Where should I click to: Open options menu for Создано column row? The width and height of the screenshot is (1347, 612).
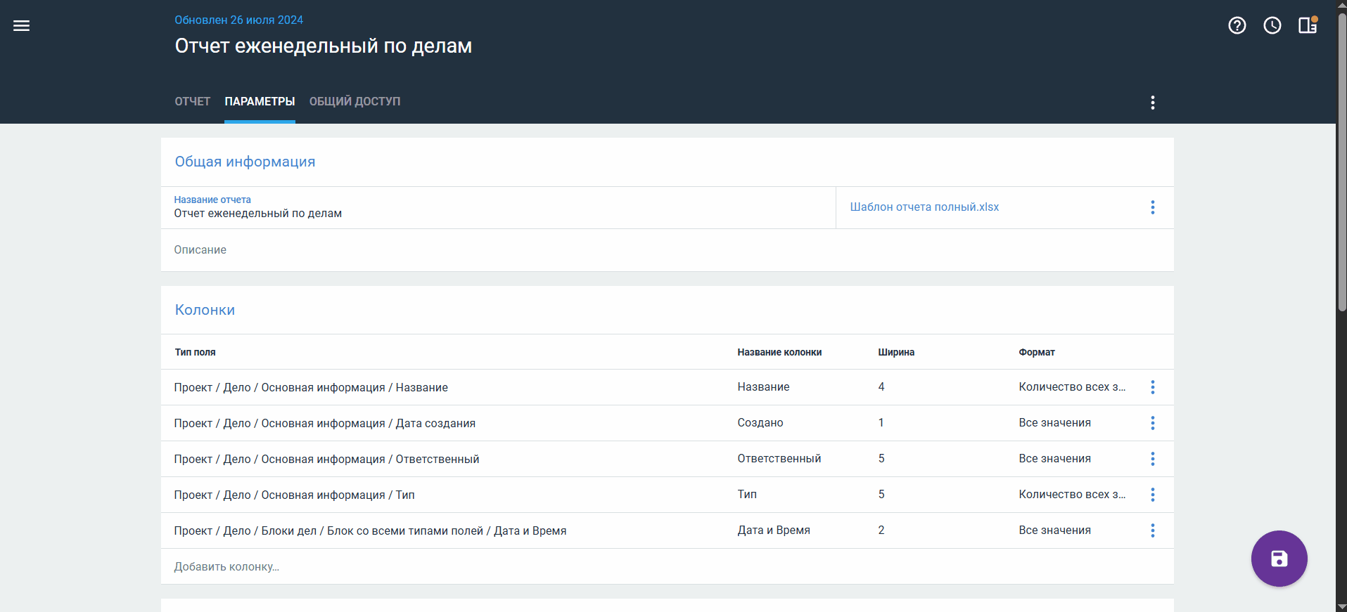pyautogui.click(x=1152, y=423)
